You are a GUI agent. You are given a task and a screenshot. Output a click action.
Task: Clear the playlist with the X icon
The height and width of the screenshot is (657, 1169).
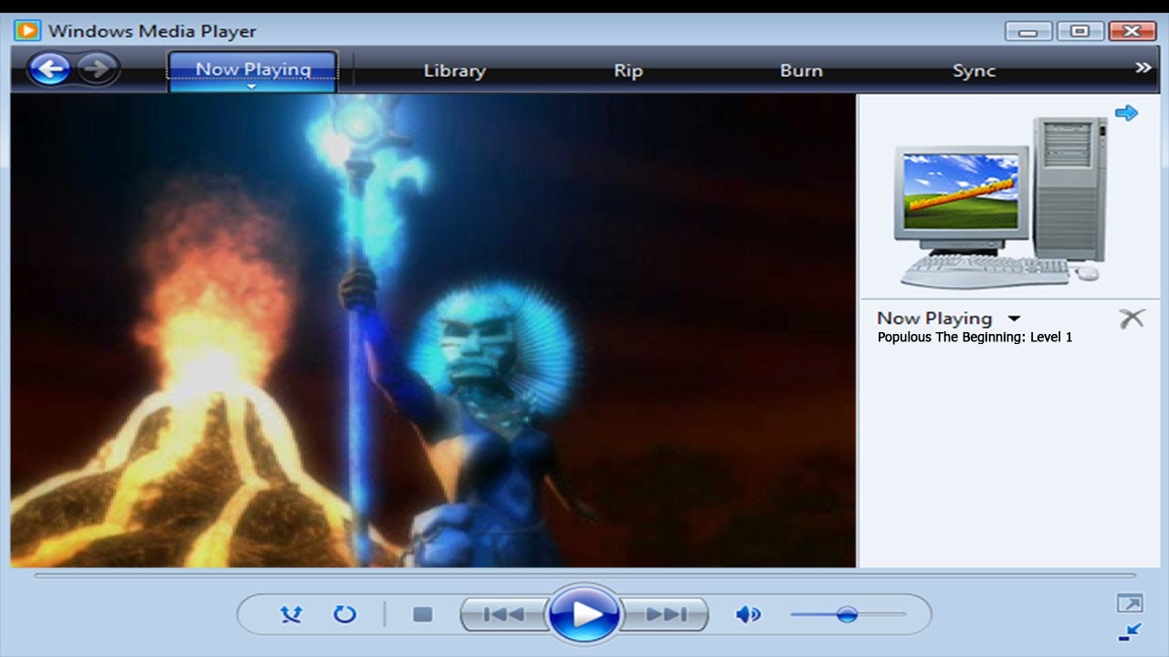[1132, 318]
